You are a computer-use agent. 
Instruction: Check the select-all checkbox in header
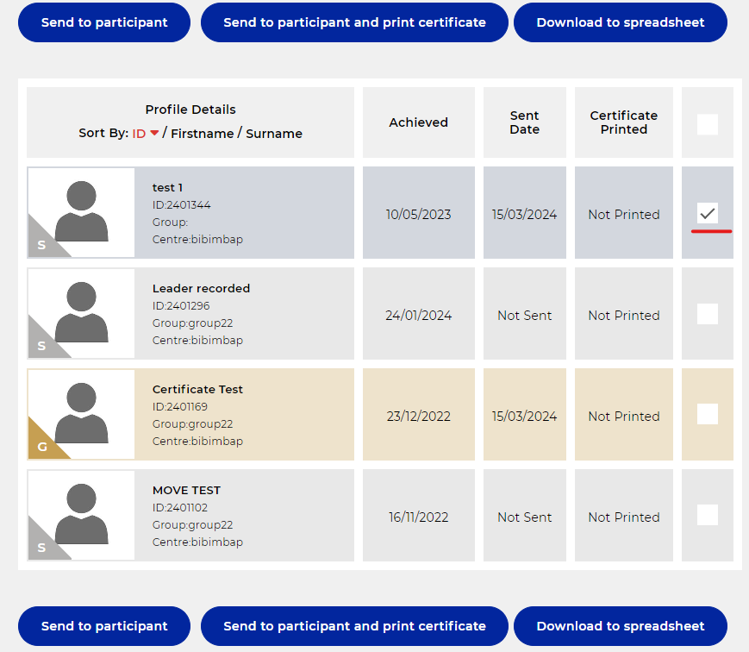(707, 125)
